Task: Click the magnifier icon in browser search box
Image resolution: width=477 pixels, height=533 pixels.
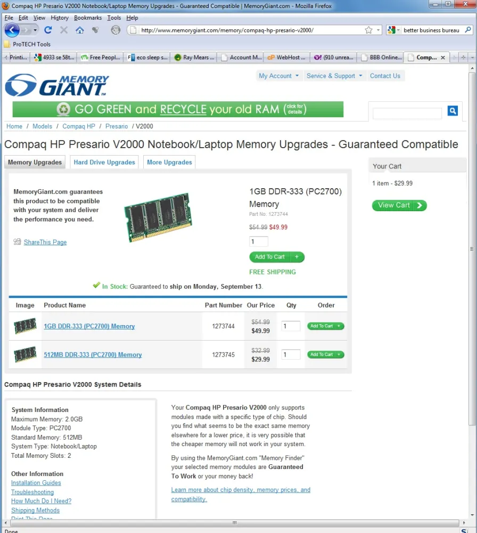Action: point(468,30)
